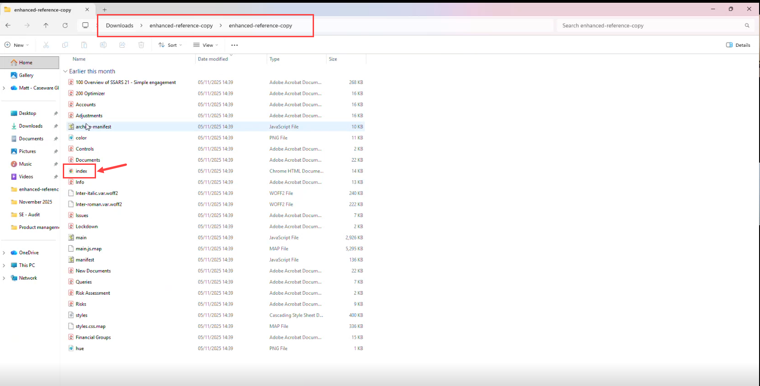
Task: Unpin Desktop via its pin icon
Action: (56, 114)
